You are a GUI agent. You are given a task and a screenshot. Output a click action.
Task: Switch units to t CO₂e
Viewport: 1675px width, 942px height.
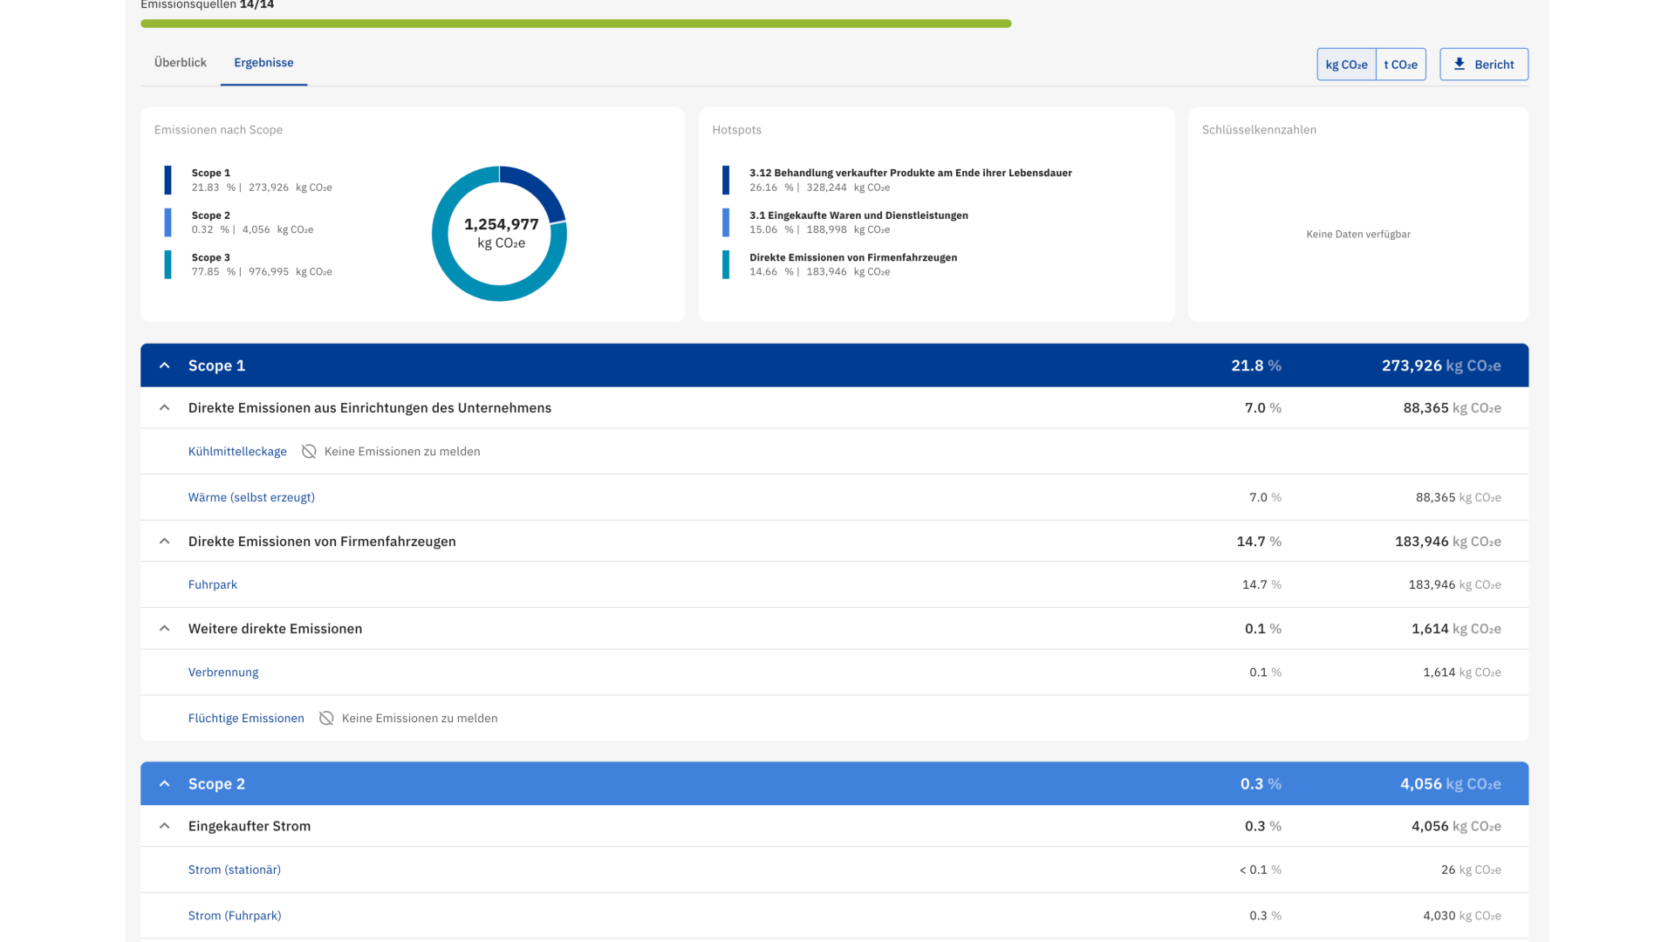point(1400,65)
